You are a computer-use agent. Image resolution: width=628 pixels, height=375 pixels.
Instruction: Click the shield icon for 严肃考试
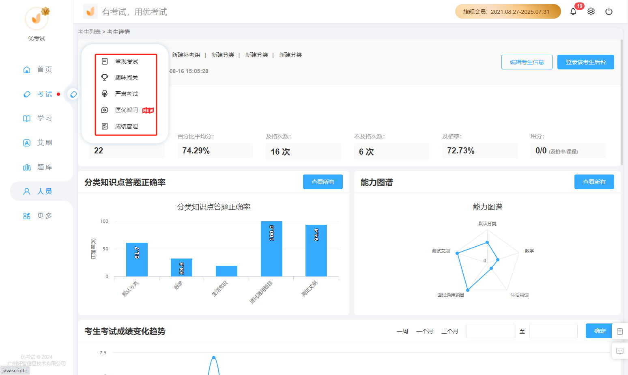tap(105, 94)
